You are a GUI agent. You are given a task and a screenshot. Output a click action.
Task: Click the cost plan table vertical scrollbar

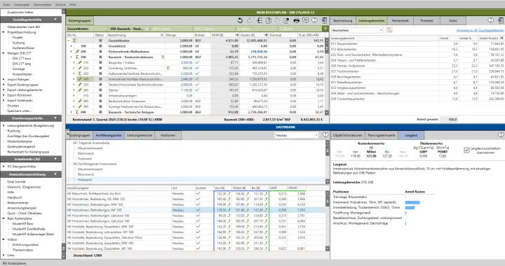(x=327, y=77)
